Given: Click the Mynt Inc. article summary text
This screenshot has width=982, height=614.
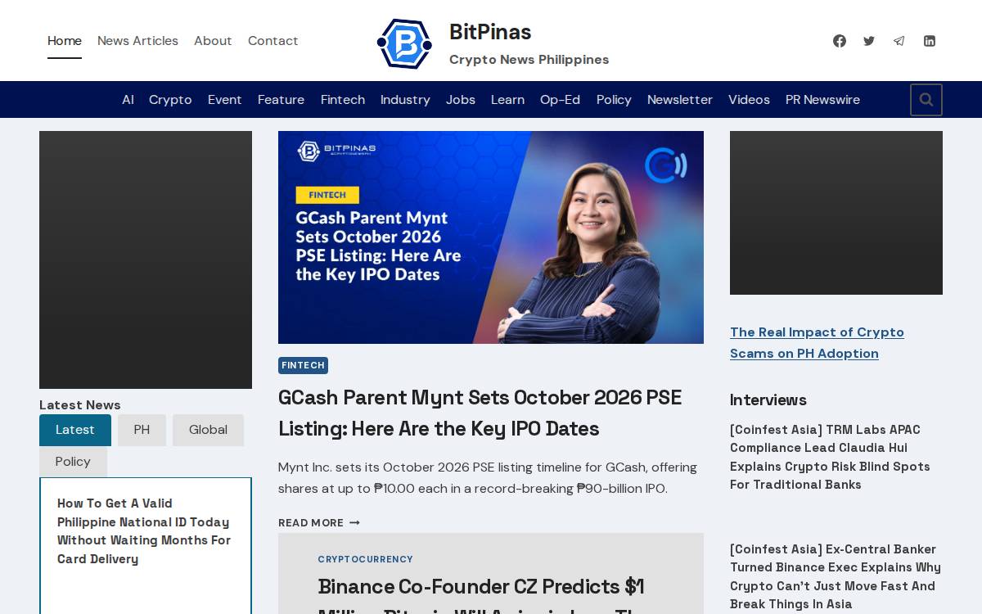Looking at the screenshot, I should [x=488, y=478].
